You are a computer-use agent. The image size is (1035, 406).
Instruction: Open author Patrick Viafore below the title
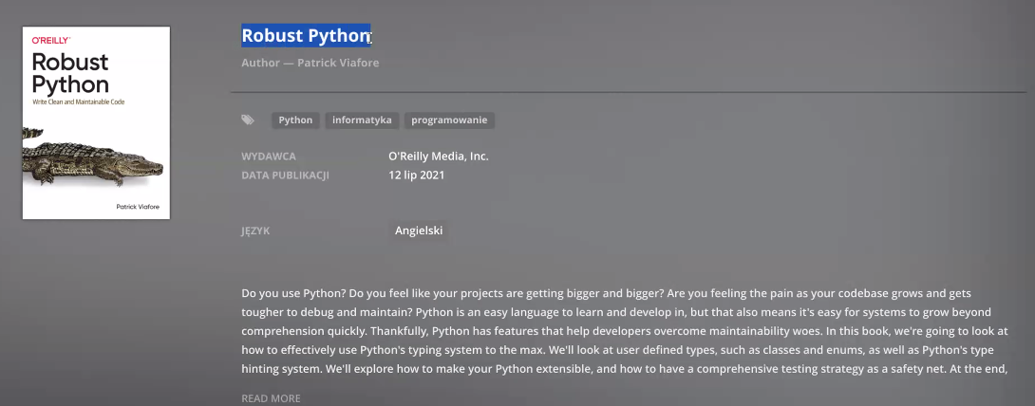point(338,64)
